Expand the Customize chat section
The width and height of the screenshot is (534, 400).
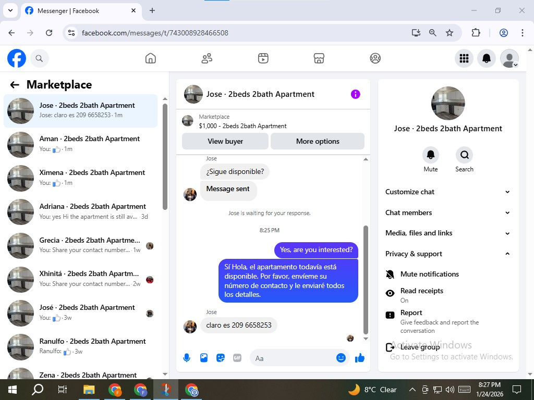(448, 192)
